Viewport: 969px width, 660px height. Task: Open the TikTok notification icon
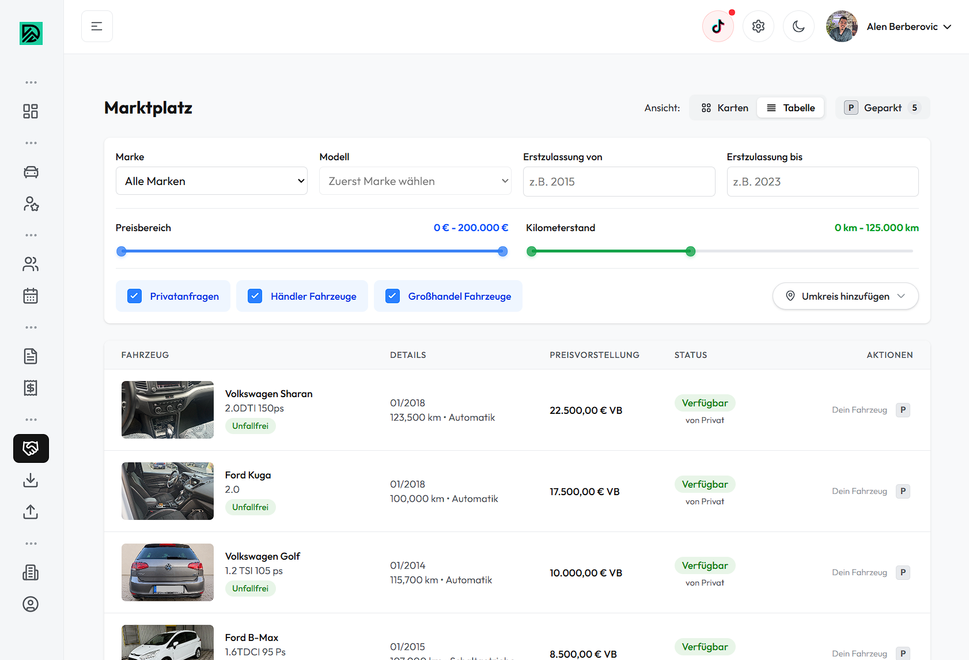point(718,27)
